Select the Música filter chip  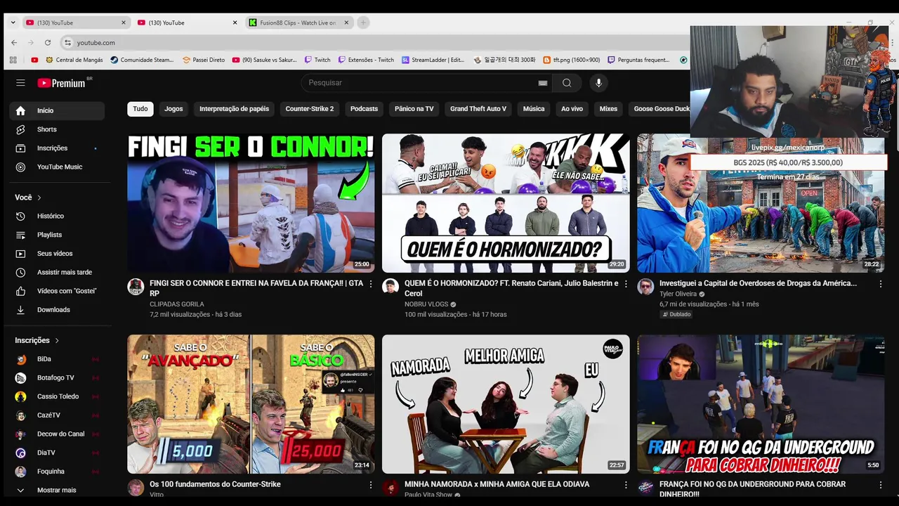pos(534,109)
